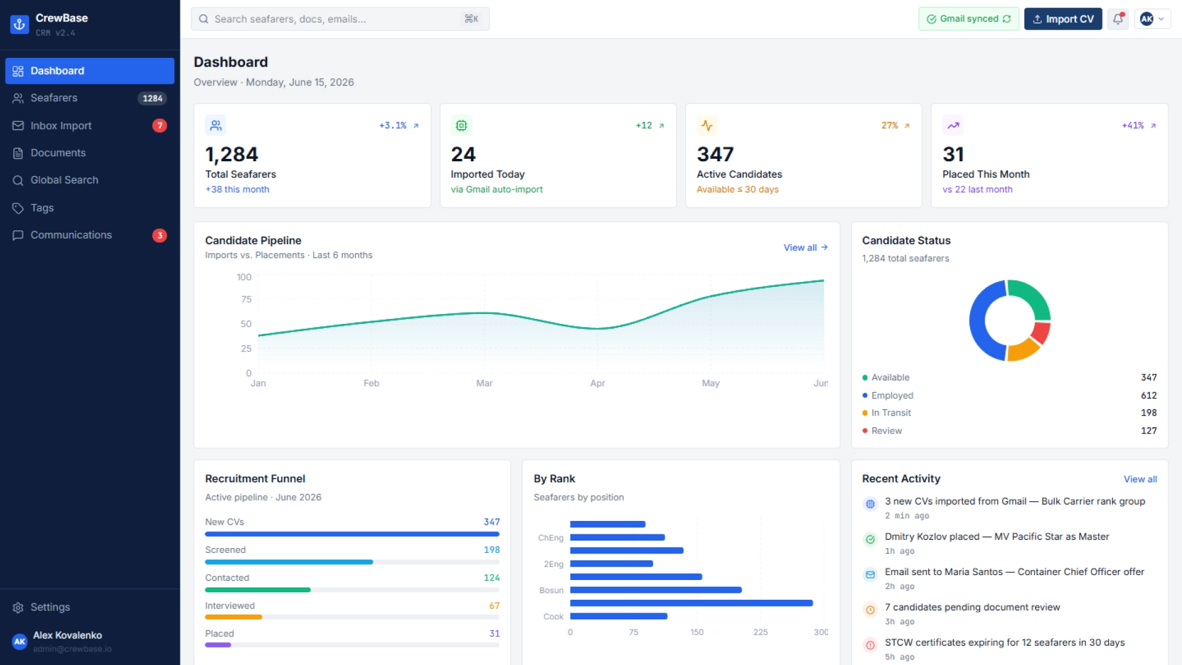This screenshot has height=665, width=1182.
Task: Click the +12 trend arrow on Imported Today
Action: (662, 126)
